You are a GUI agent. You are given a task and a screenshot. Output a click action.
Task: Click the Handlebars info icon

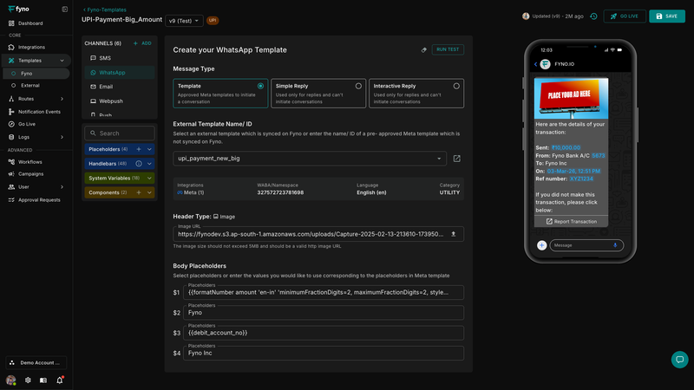[139, 163]
